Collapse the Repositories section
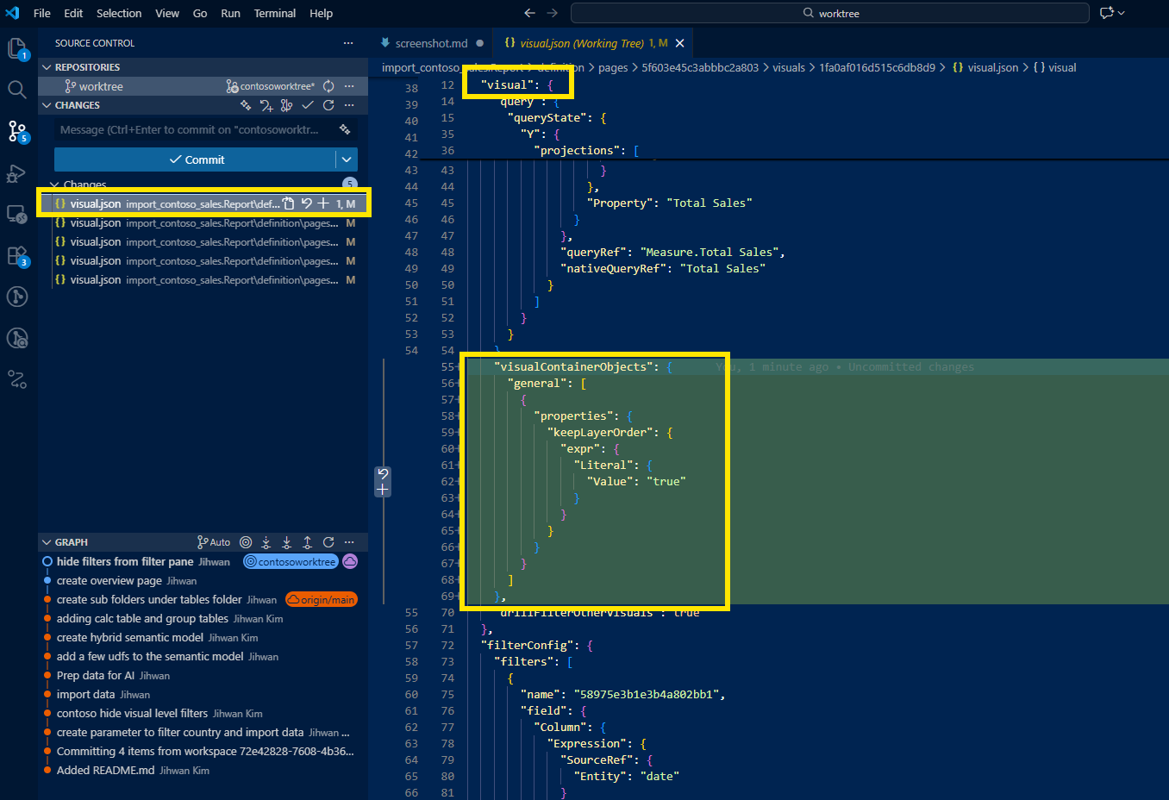 click(x=47, y=67)
